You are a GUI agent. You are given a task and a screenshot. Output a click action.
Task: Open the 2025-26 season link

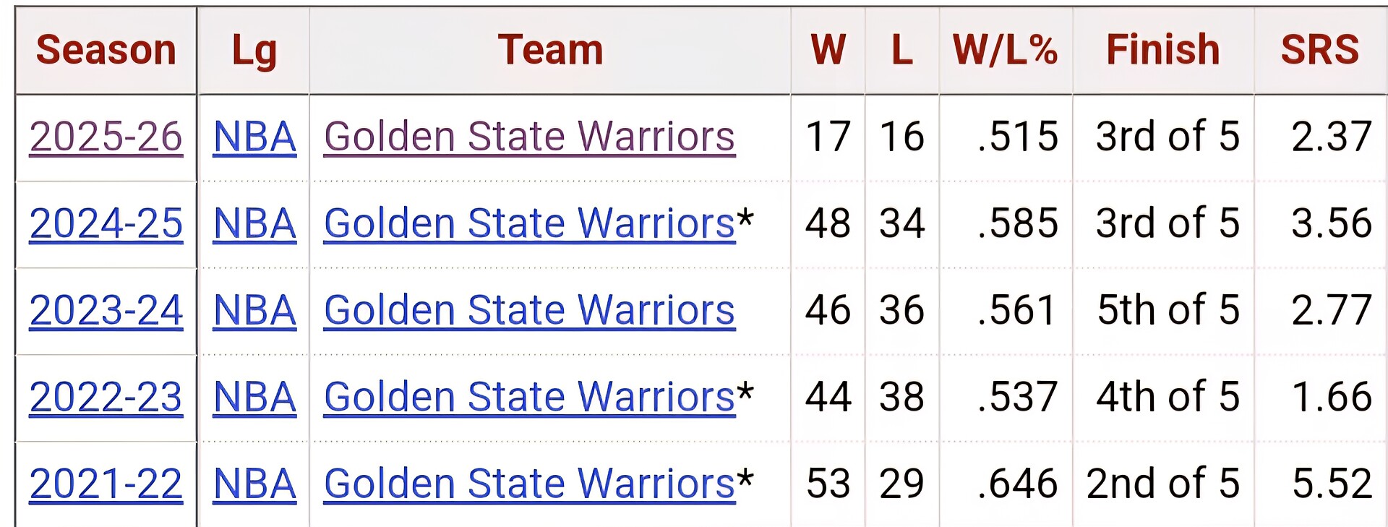(106, 137)
